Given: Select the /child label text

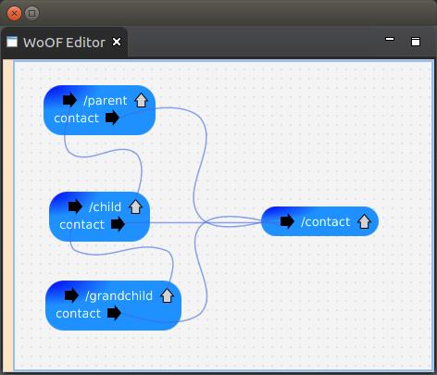Looking at the screenshot, I should pos(105,206).
